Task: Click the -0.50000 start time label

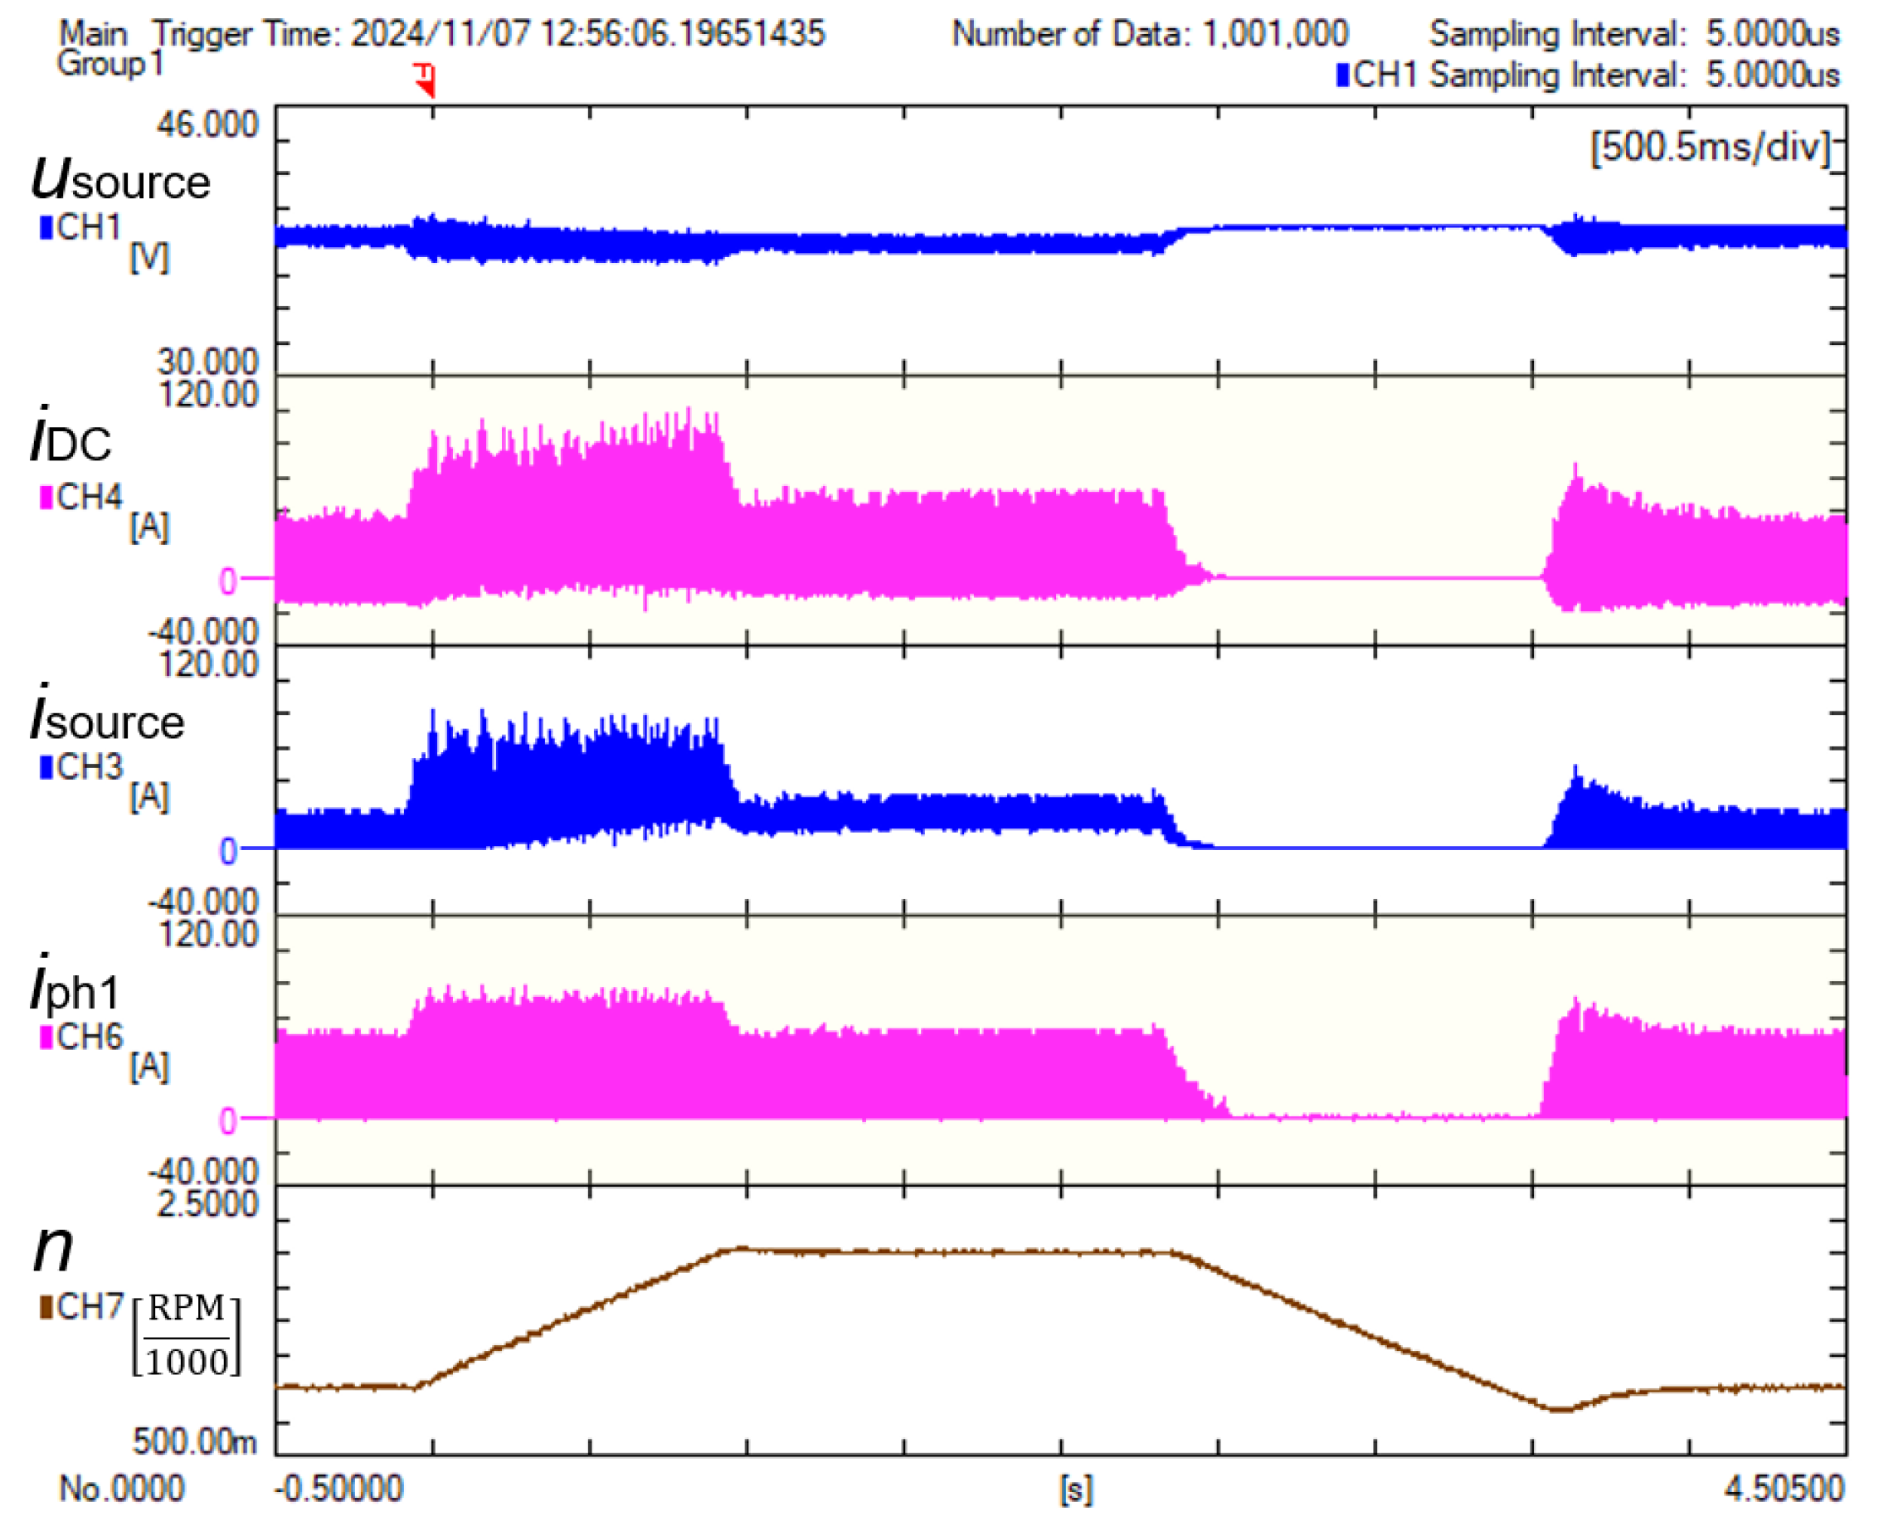Action: [338, 1490]
